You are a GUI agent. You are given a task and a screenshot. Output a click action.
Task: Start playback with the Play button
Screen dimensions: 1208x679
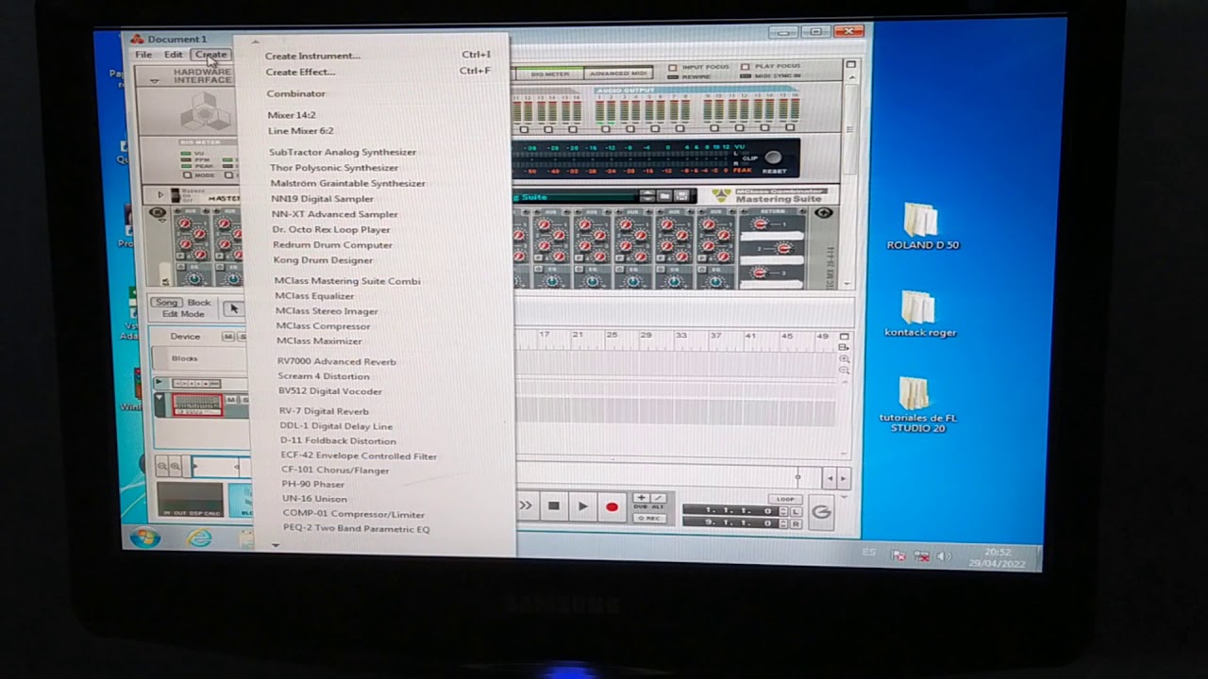583,506
